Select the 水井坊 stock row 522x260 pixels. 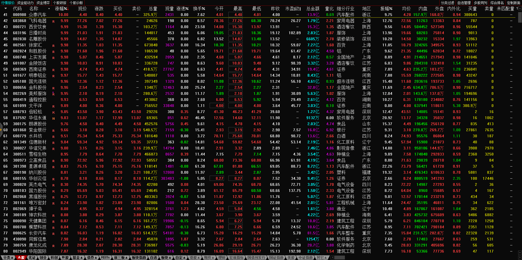click(x=35, y=136)
